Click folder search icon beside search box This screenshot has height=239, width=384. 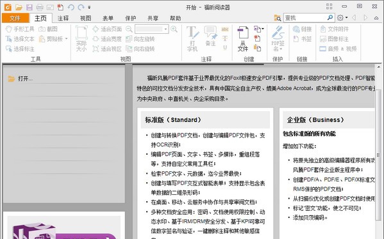[x=278, y=18]
